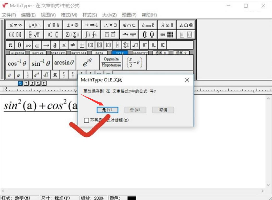The height and width of the screenshot is (200, 272).
Task: Click 取消 to cancel dialog
Action: [x=163, y=110]
